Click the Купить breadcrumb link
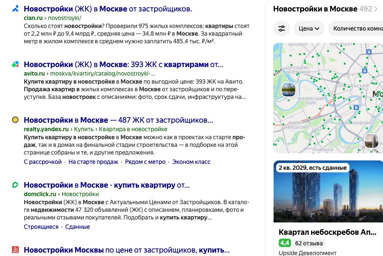Screen dimensions: 383x256 click(84, 129)
